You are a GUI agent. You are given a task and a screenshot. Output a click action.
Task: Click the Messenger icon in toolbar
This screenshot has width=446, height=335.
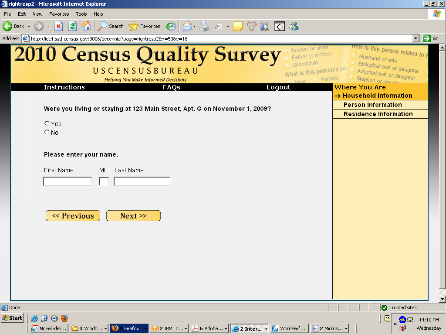[x=294, y=26]
